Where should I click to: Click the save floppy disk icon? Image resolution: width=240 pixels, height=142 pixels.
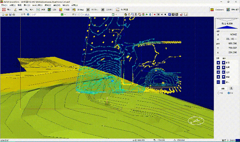10,15
